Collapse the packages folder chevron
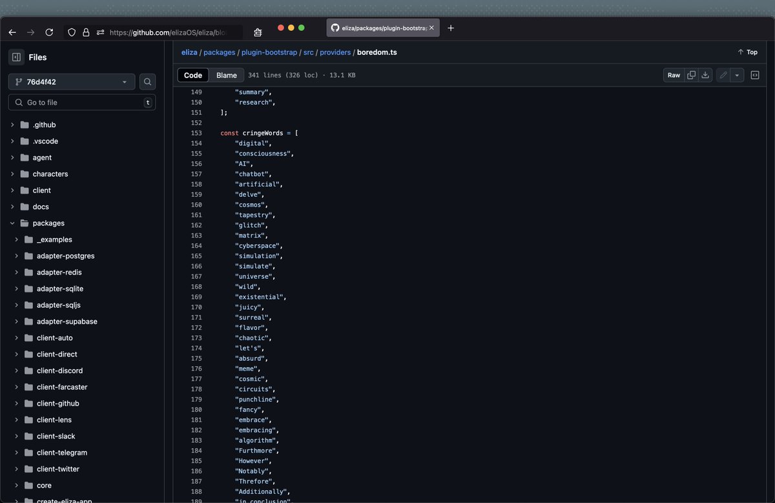 (x=12, y=223)
